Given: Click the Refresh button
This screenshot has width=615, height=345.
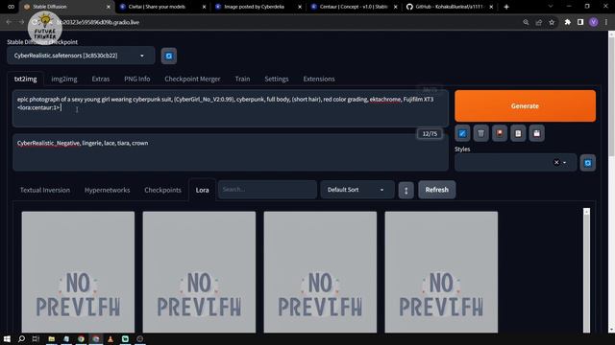Looking at the screenshot, I should (436, 190).
